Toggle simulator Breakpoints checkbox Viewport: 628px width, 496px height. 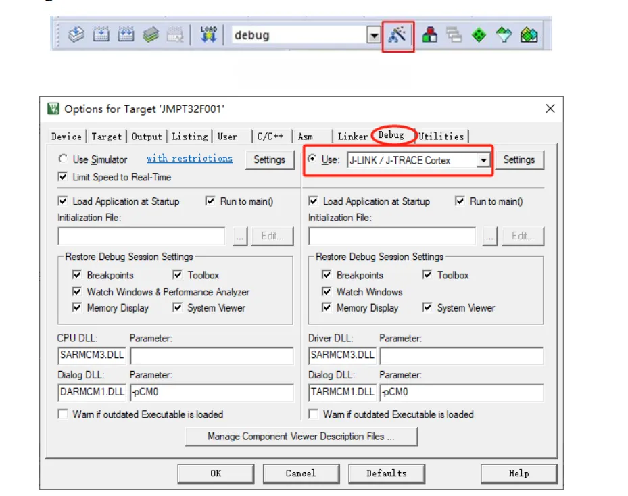(x=77, y=274)
